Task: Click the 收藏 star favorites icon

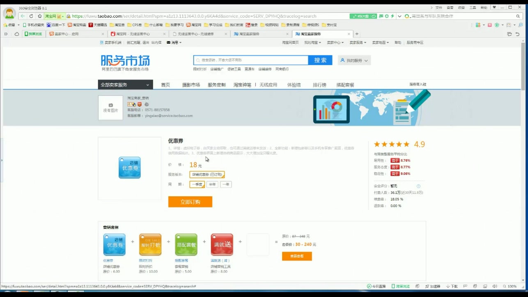Action: tap(6, 25)
